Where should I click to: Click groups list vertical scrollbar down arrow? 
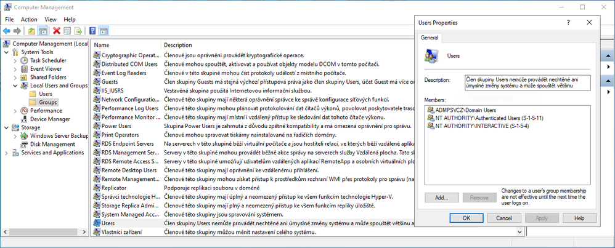point(519,233)
